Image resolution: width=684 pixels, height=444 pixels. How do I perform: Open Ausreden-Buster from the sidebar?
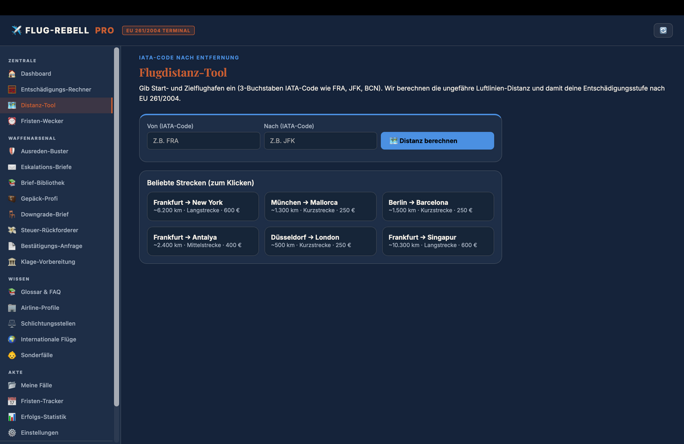pos(56,151)
